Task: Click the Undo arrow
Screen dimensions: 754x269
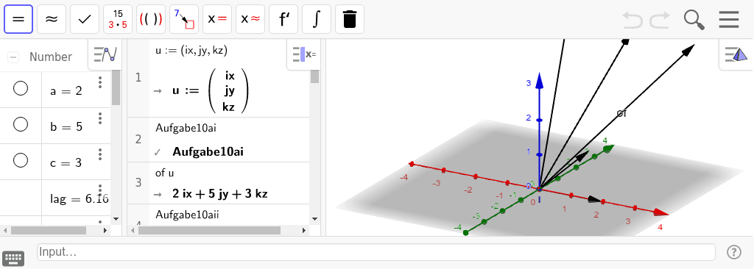Action: [633, 20]
